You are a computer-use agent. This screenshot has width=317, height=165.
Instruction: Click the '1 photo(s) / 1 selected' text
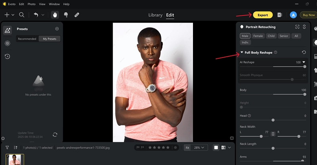tap(38, 148)
